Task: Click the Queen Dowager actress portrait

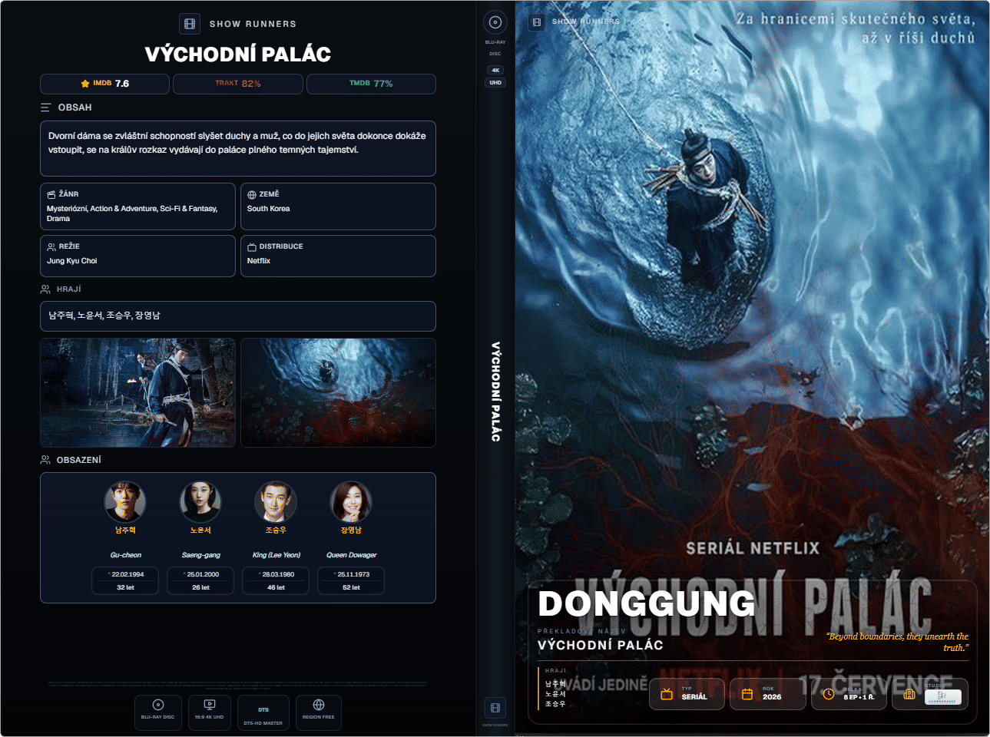Action: (351, 501)
